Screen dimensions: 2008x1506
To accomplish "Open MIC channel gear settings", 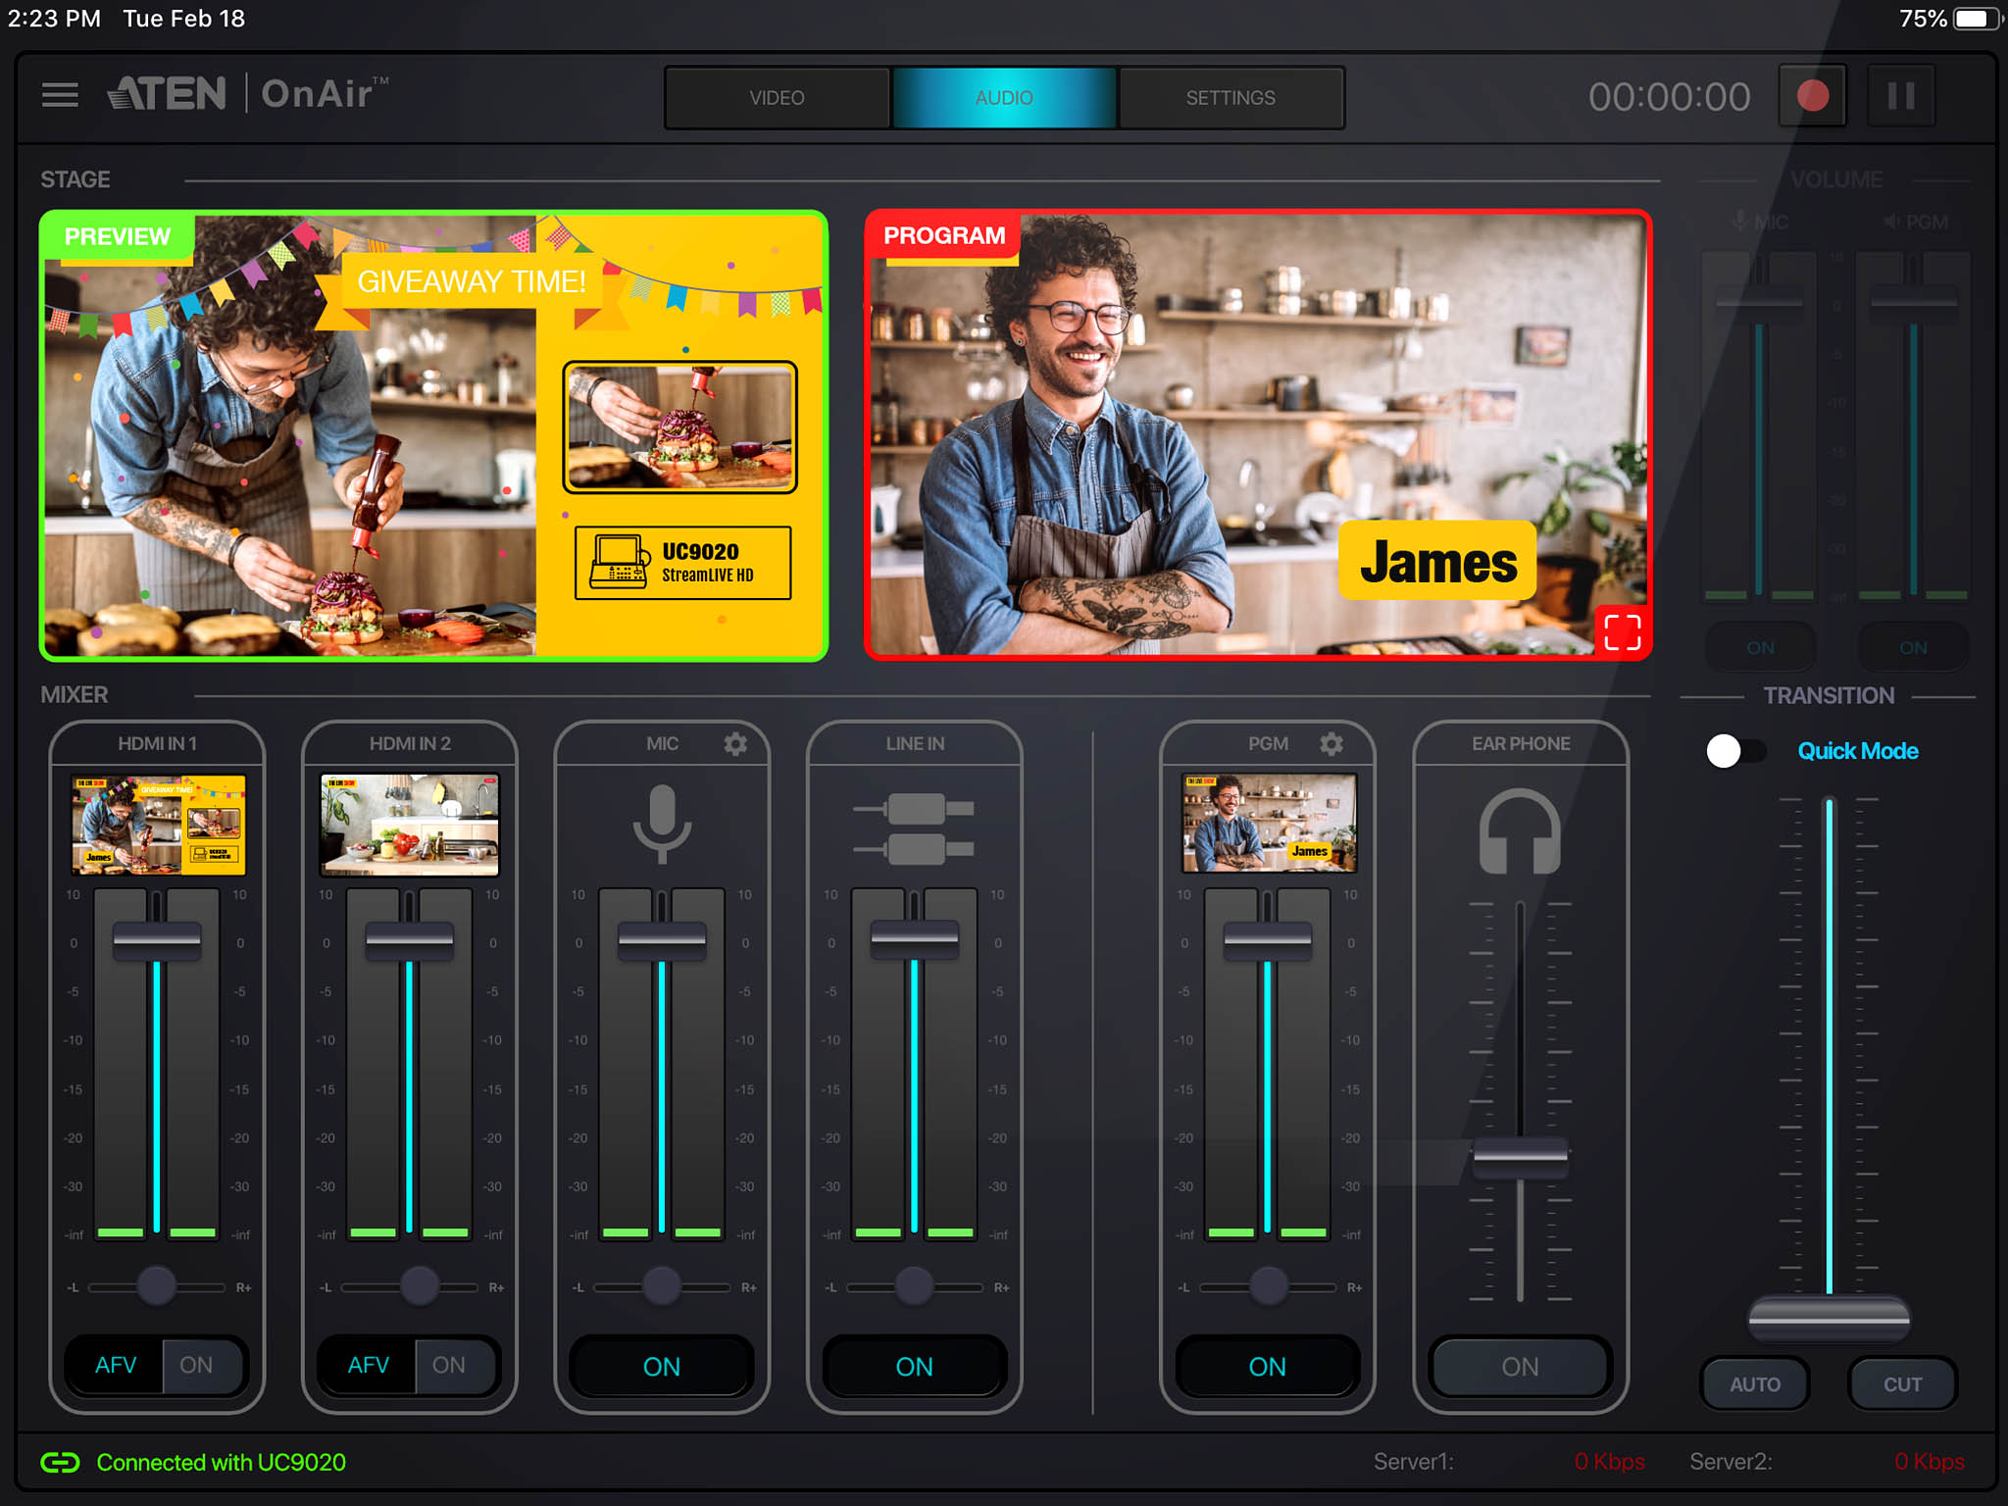I will pyautogui.click(x=735, y=744).
